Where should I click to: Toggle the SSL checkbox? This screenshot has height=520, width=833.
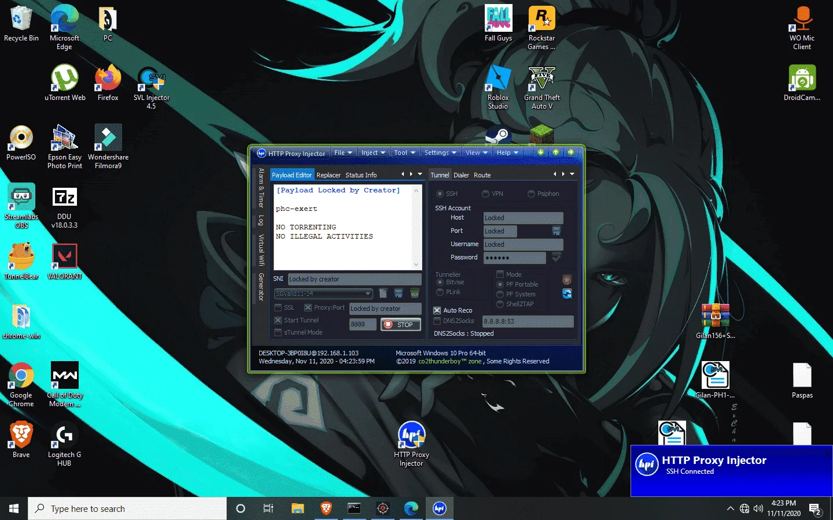coord(278,307)
